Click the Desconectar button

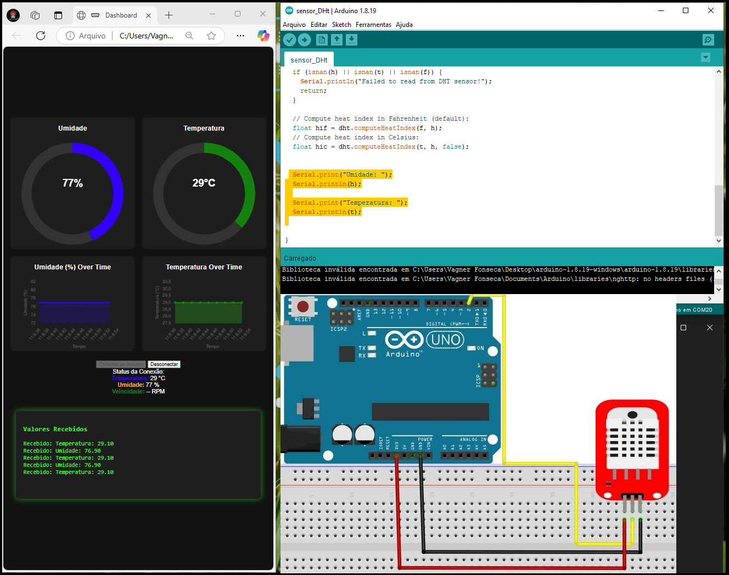pos(164,364)
